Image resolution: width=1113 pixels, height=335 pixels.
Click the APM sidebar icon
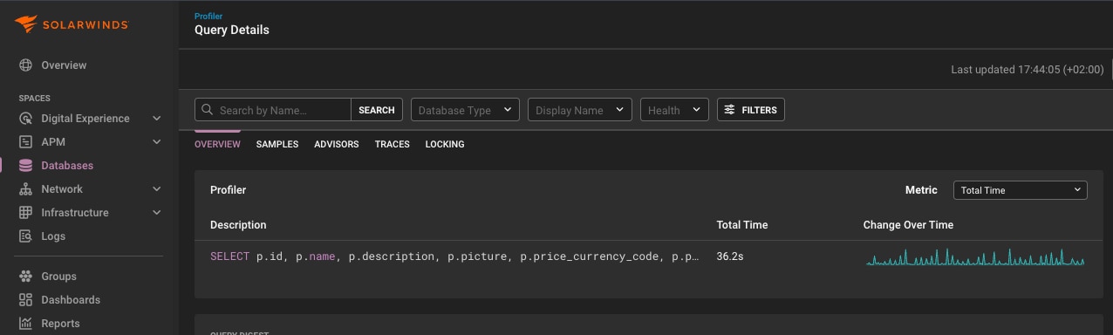25,142
